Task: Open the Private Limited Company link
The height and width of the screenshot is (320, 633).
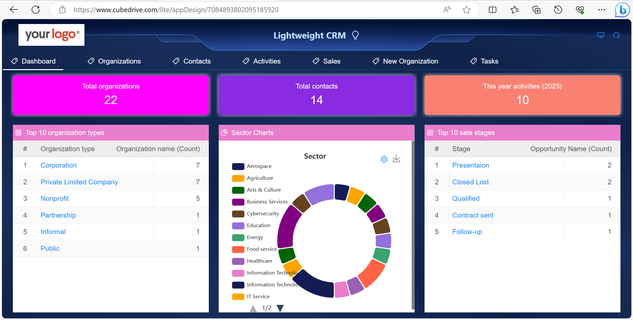Action: coord(79,182)
